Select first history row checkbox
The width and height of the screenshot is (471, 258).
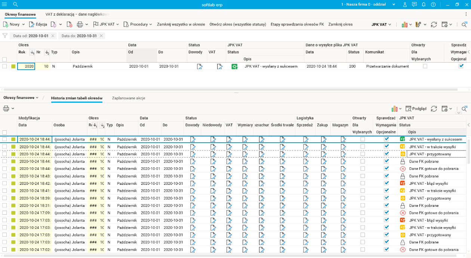click(x=4, y=139)
